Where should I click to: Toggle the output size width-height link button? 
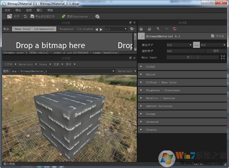(x=196, y=45)
